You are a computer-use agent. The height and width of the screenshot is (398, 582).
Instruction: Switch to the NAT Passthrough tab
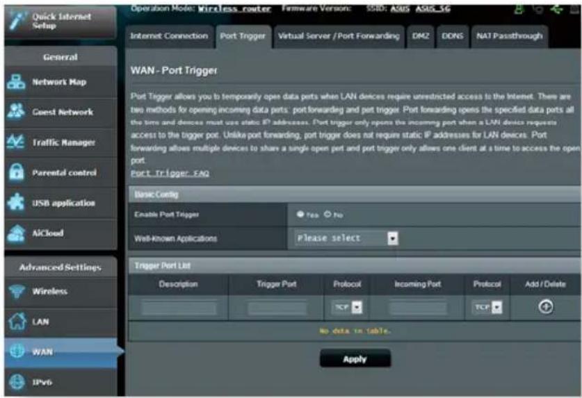click(510, 36)
